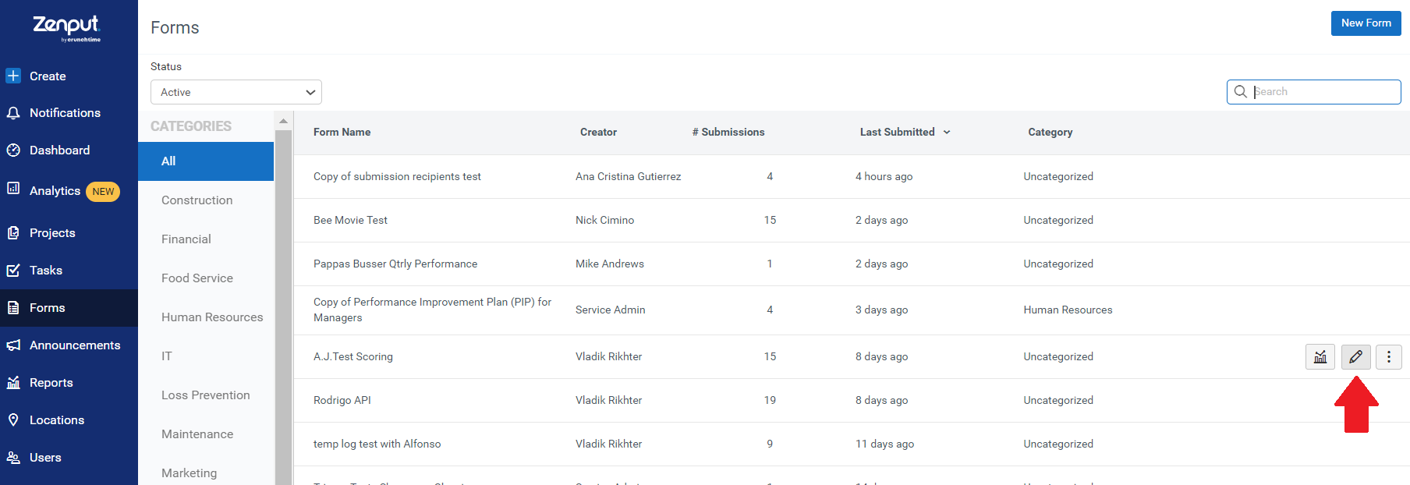Sort by Creator column header
Screen dimensions: 1410x485
[x=598, y=133]
